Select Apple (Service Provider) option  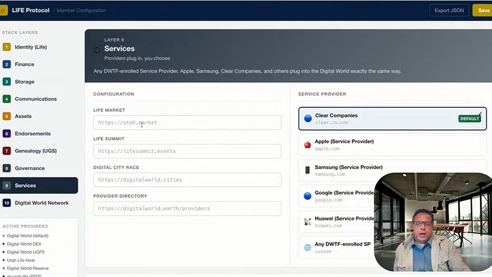click(392, 145)
